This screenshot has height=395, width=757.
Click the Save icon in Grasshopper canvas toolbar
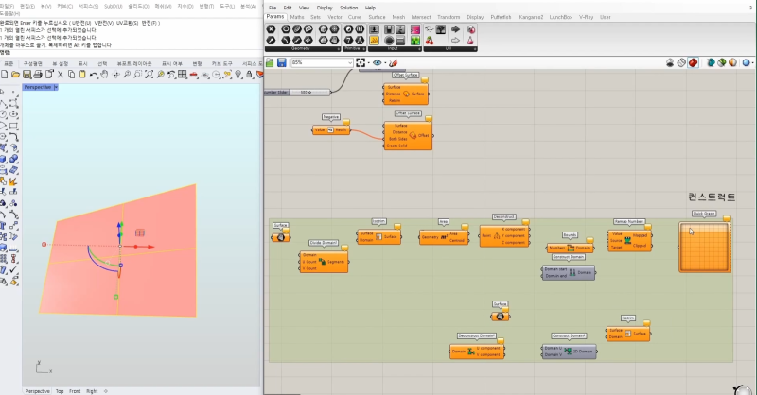pos(281,62)
